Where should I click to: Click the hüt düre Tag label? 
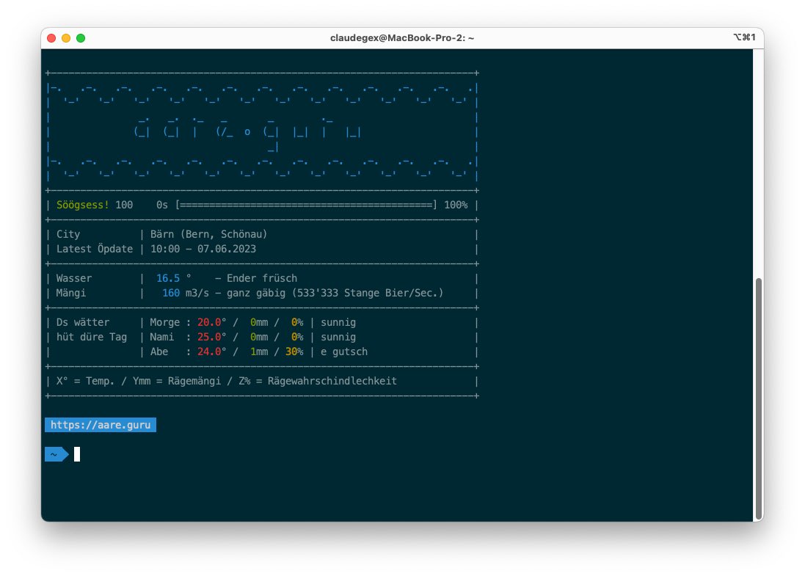[x=92, y=338]
